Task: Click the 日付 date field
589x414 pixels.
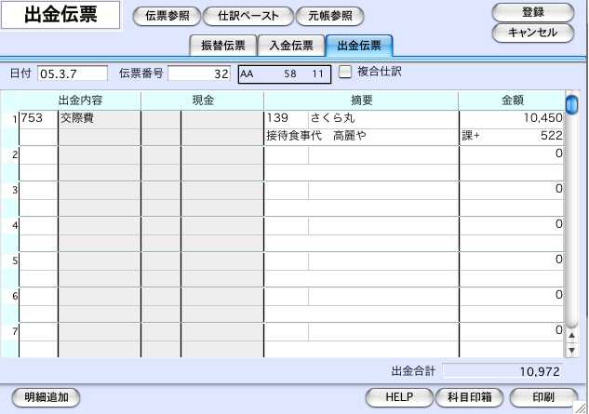Action: tap(73, 73)
